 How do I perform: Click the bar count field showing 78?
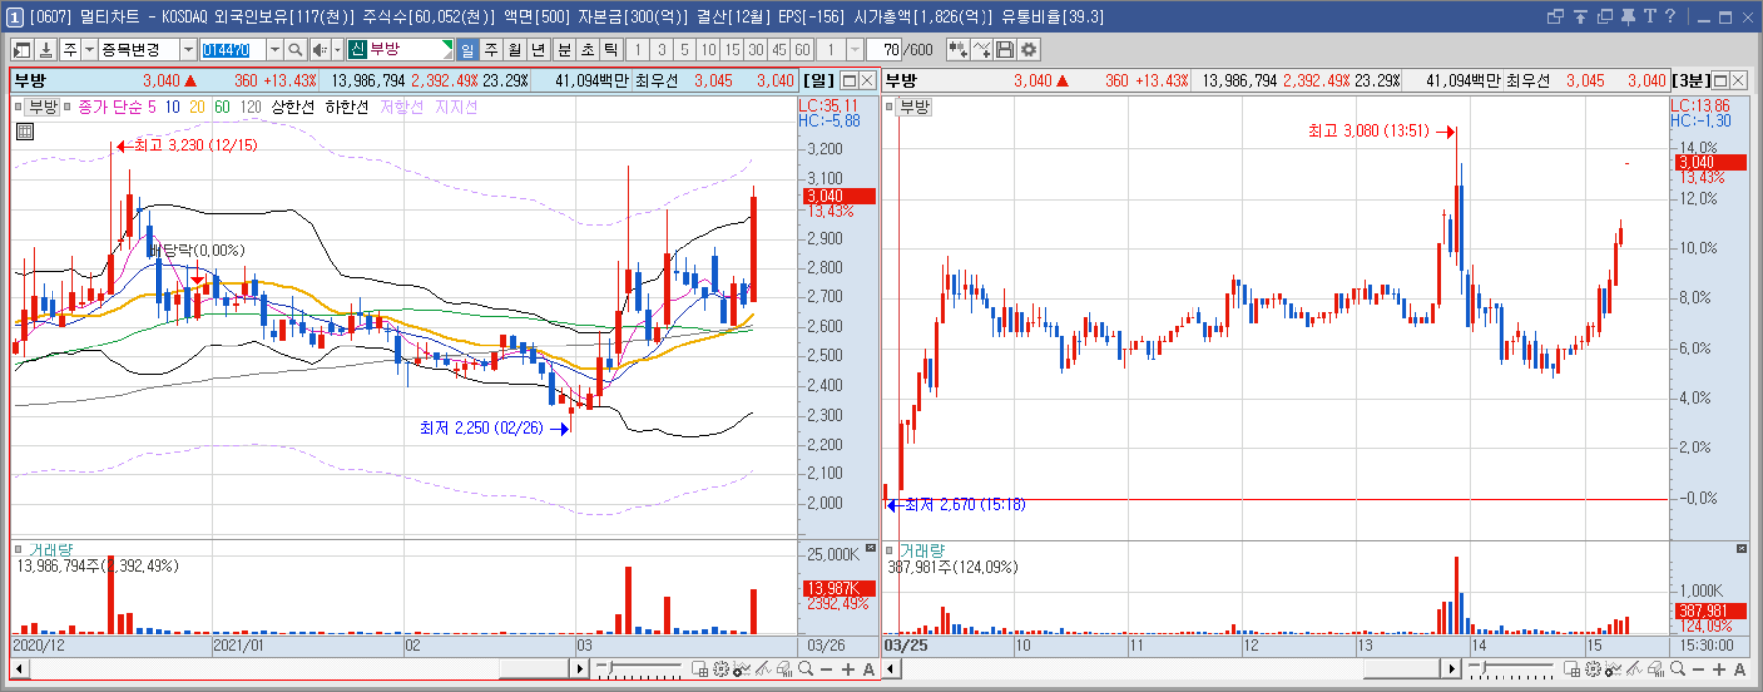pyautogui.click(x=884, y=49)
